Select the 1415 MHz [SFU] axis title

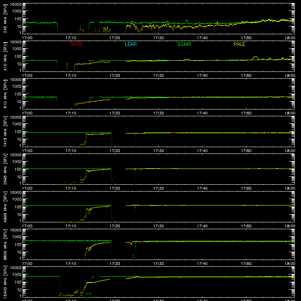(5, 131)
